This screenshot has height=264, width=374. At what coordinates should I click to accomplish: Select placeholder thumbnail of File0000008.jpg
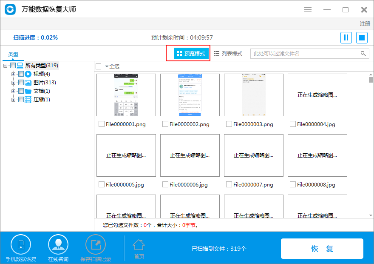[317, 155]
